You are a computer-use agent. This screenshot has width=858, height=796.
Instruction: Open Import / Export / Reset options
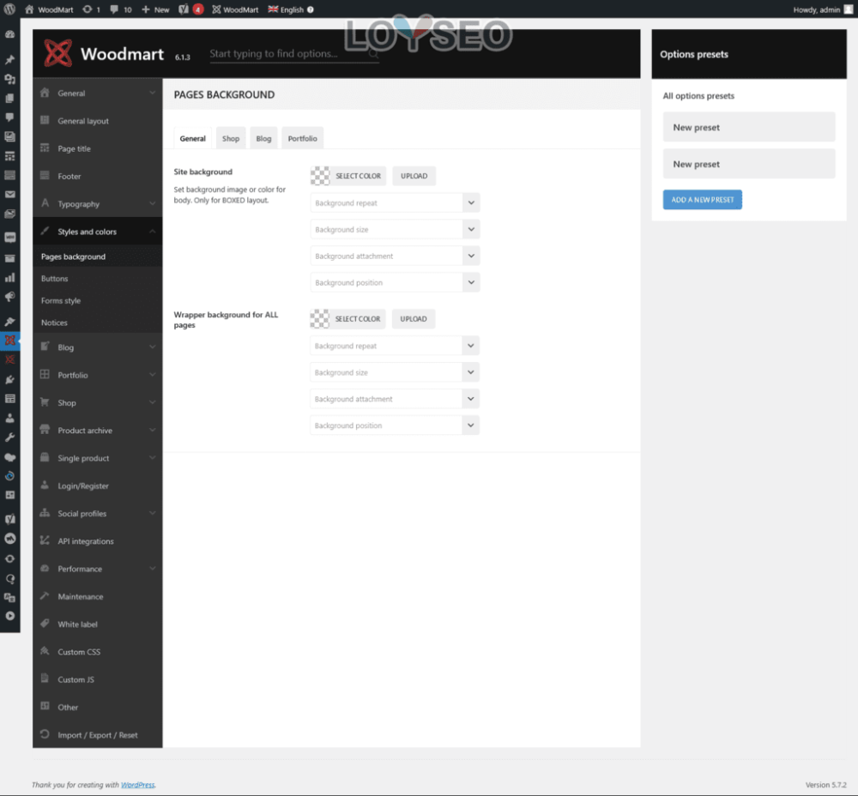click(x=98, y=735)
